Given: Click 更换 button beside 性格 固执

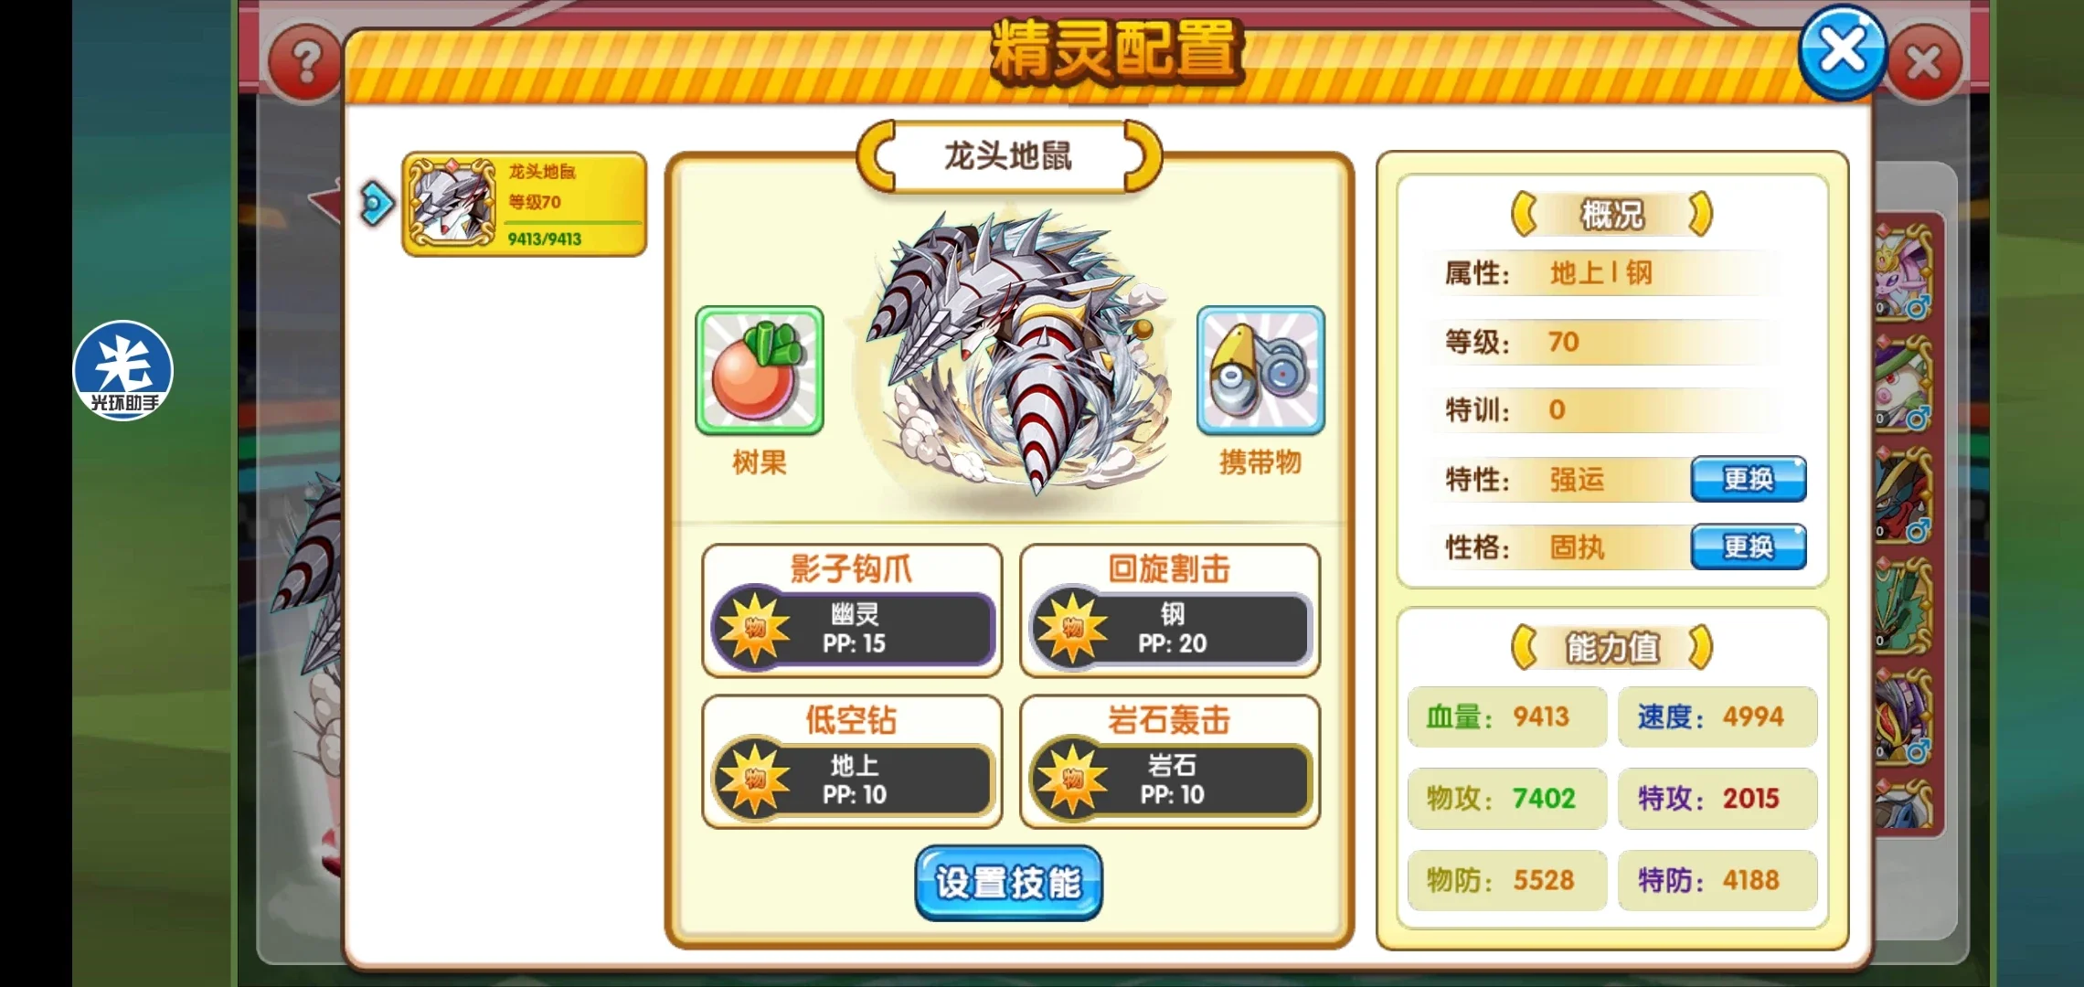Looking at the screenshot, I should pyautogui.click(x=1749, y=547).
